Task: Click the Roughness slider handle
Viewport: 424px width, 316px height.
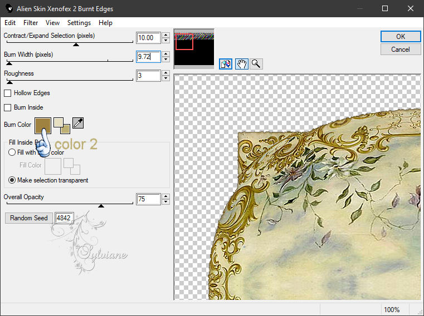Action: tap(9, 82)
